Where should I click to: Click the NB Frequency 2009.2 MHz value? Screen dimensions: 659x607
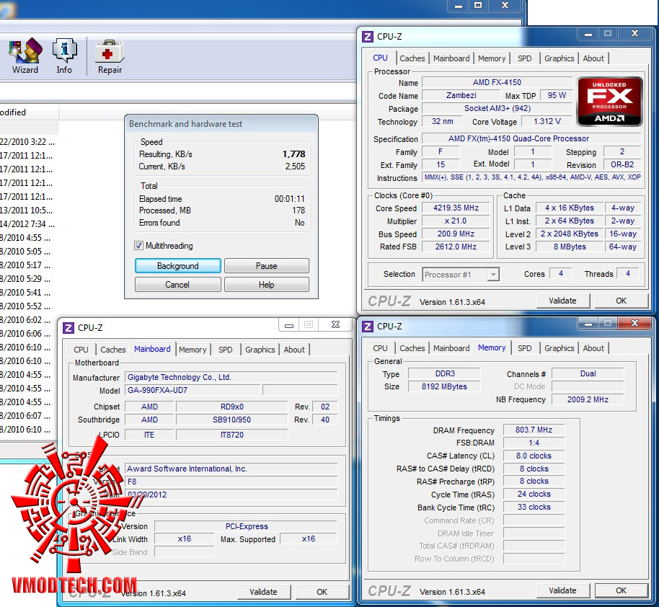pyautogui.click(x=588, y=399)
